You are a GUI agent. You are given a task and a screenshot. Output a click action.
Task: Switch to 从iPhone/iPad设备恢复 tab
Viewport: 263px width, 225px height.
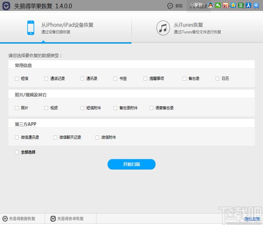click(66, 28)
